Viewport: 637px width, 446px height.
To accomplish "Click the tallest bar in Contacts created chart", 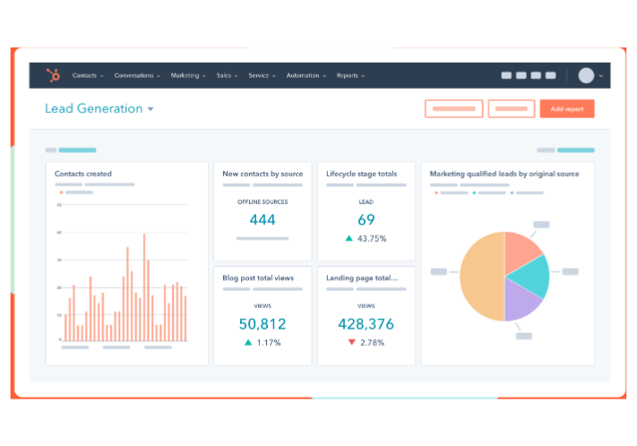I will (143, 287).
